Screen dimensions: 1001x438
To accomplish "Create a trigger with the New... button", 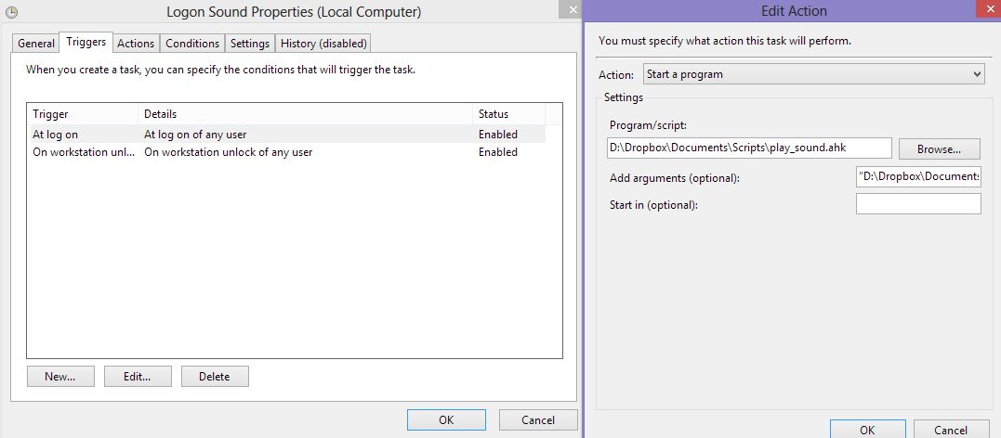I will 60,376.
